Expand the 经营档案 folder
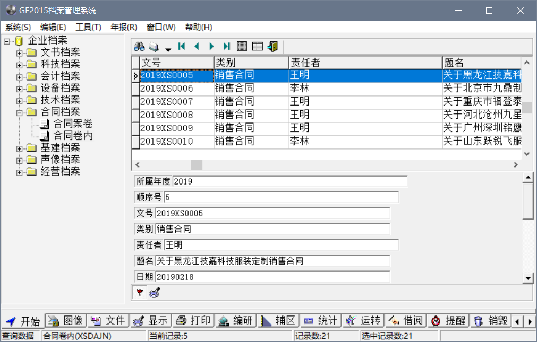Image resolution: width=537 pixels, height=342 pixels. [20, 172]
